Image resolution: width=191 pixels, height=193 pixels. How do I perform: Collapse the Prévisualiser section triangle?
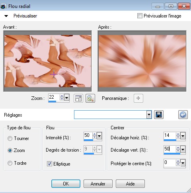click(x=6, y=16)
